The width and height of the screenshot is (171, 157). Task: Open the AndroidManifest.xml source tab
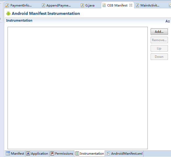pos(124,154)
